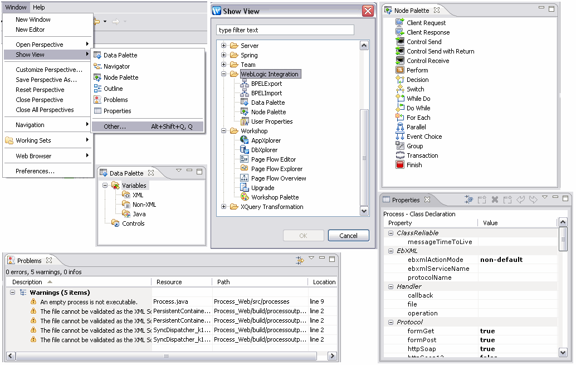
Task: Select the ebxmlActionMode non-default value
Action: 501,260
